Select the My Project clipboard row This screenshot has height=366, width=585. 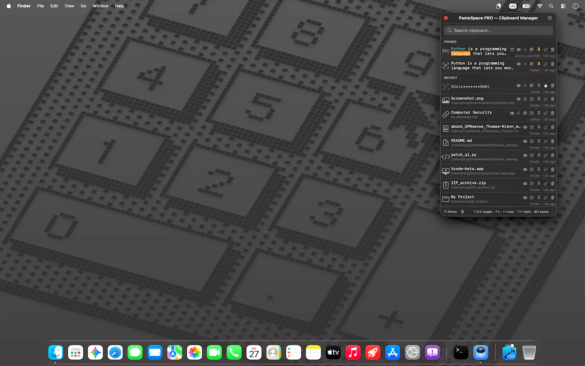[498, 200]
